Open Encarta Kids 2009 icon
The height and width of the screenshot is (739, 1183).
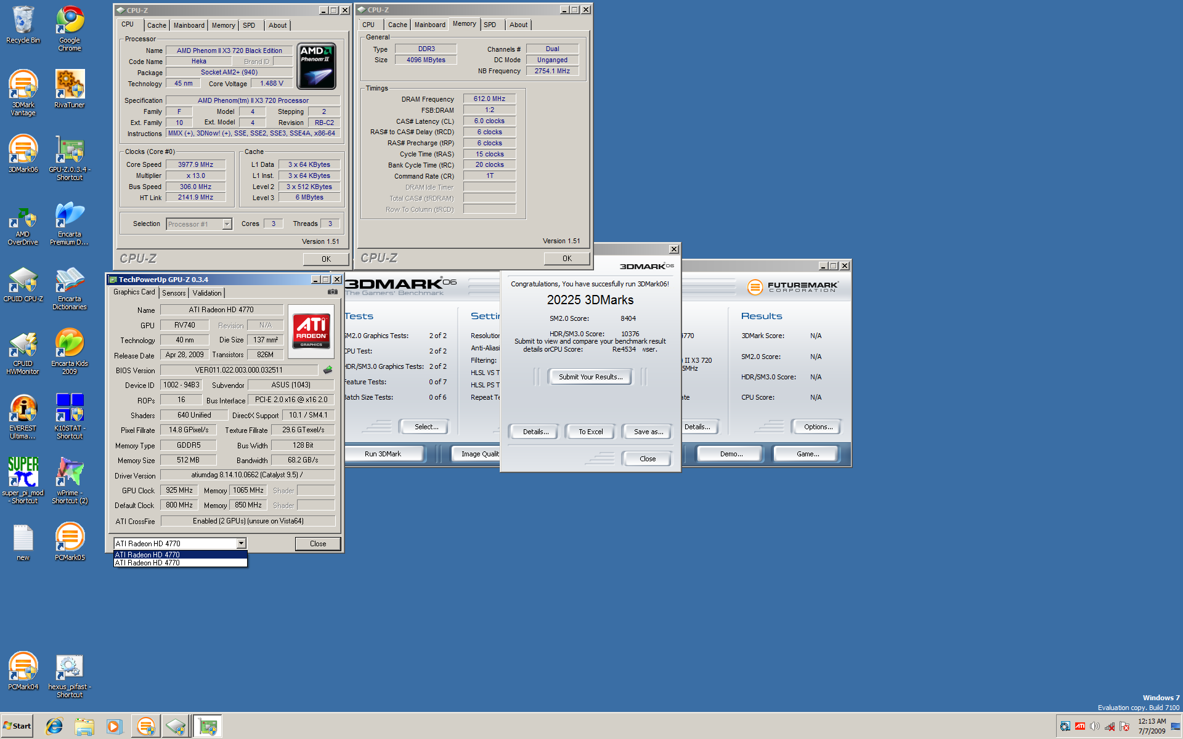click(x=70, y=352)
